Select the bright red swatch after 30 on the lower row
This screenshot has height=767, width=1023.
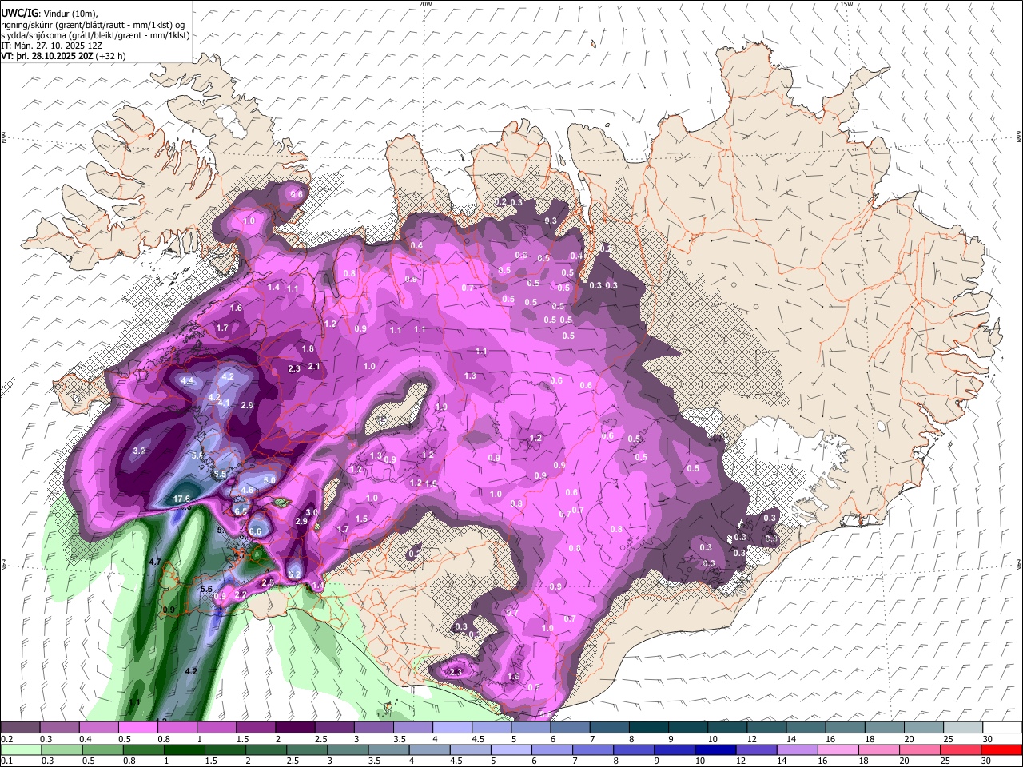[1001, 750]
